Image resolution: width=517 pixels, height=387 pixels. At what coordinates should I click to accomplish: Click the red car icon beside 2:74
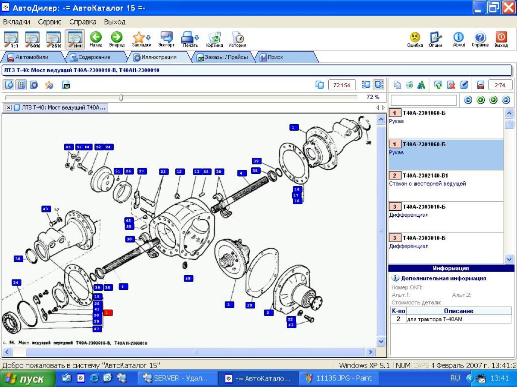tap(481, 85)
